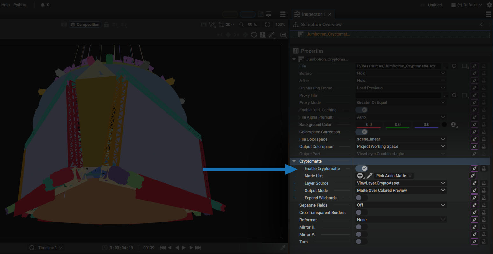This screenshot has width=493, height=254.
Task: Click the Background Color picker options icon
Action: pos(454,124)
